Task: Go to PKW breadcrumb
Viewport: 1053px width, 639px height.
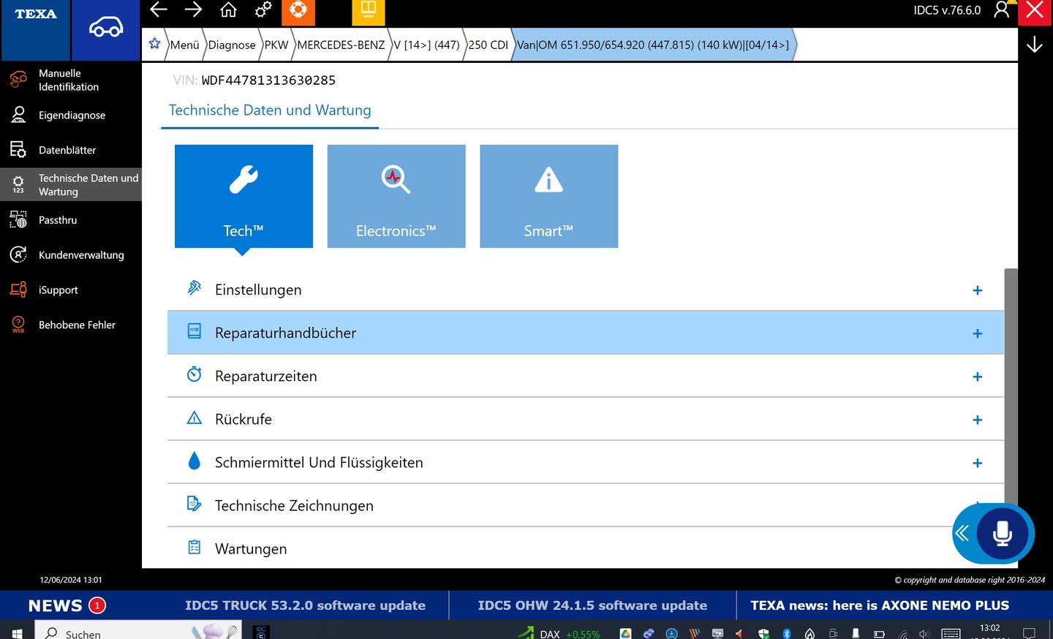Action: click(x=276, y=45)
